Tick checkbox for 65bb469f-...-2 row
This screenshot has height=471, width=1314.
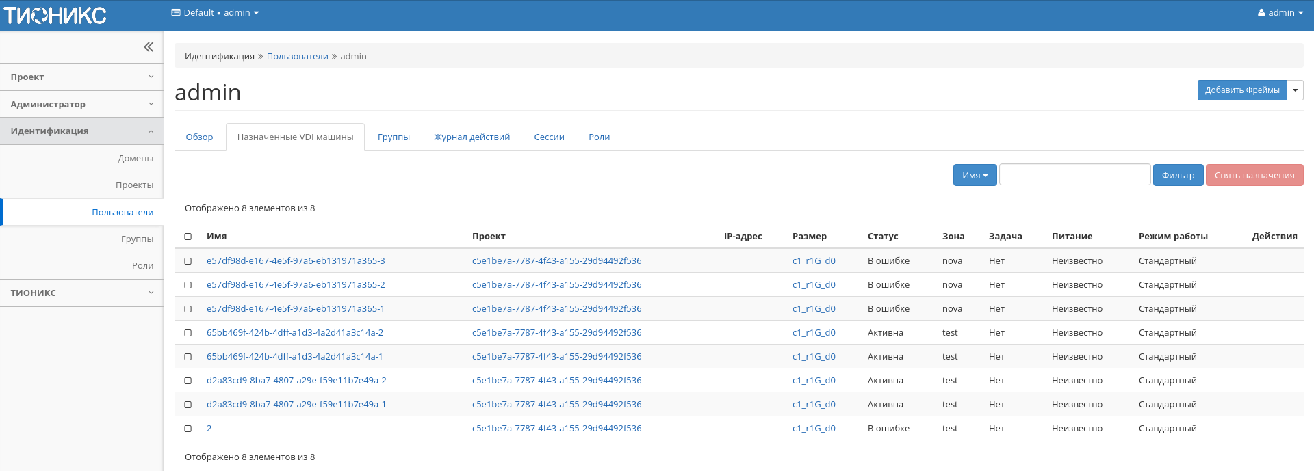point(188,333)
